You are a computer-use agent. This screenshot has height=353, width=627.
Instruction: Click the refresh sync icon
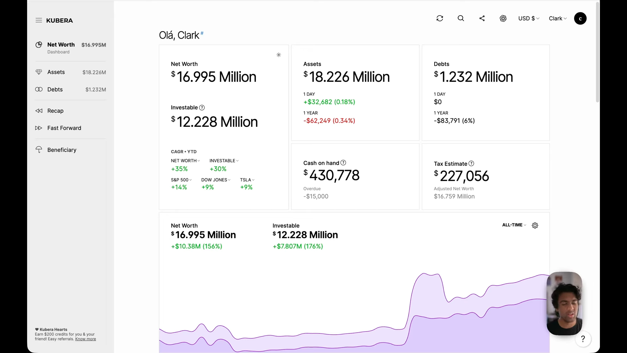[x=440, y=18]
